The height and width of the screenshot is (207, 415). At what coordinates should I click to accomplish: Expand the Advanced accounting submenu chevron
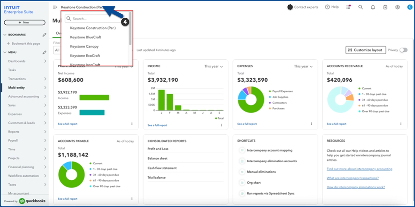click(x=45, y=96)
